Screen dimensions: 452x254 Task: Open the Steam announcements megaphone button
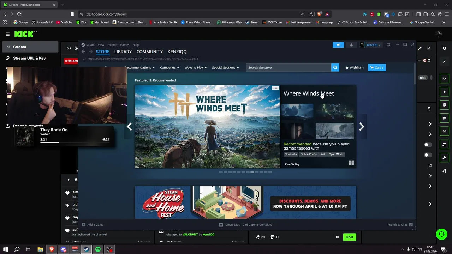[338, 45]
